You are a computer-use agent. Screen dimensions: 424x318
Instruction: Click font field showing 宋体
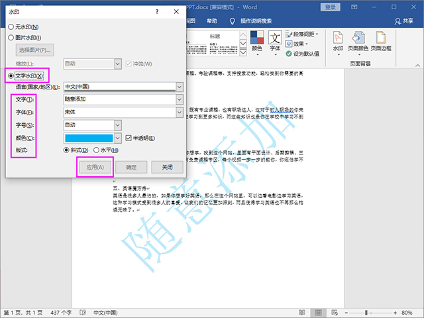point(119,112)
